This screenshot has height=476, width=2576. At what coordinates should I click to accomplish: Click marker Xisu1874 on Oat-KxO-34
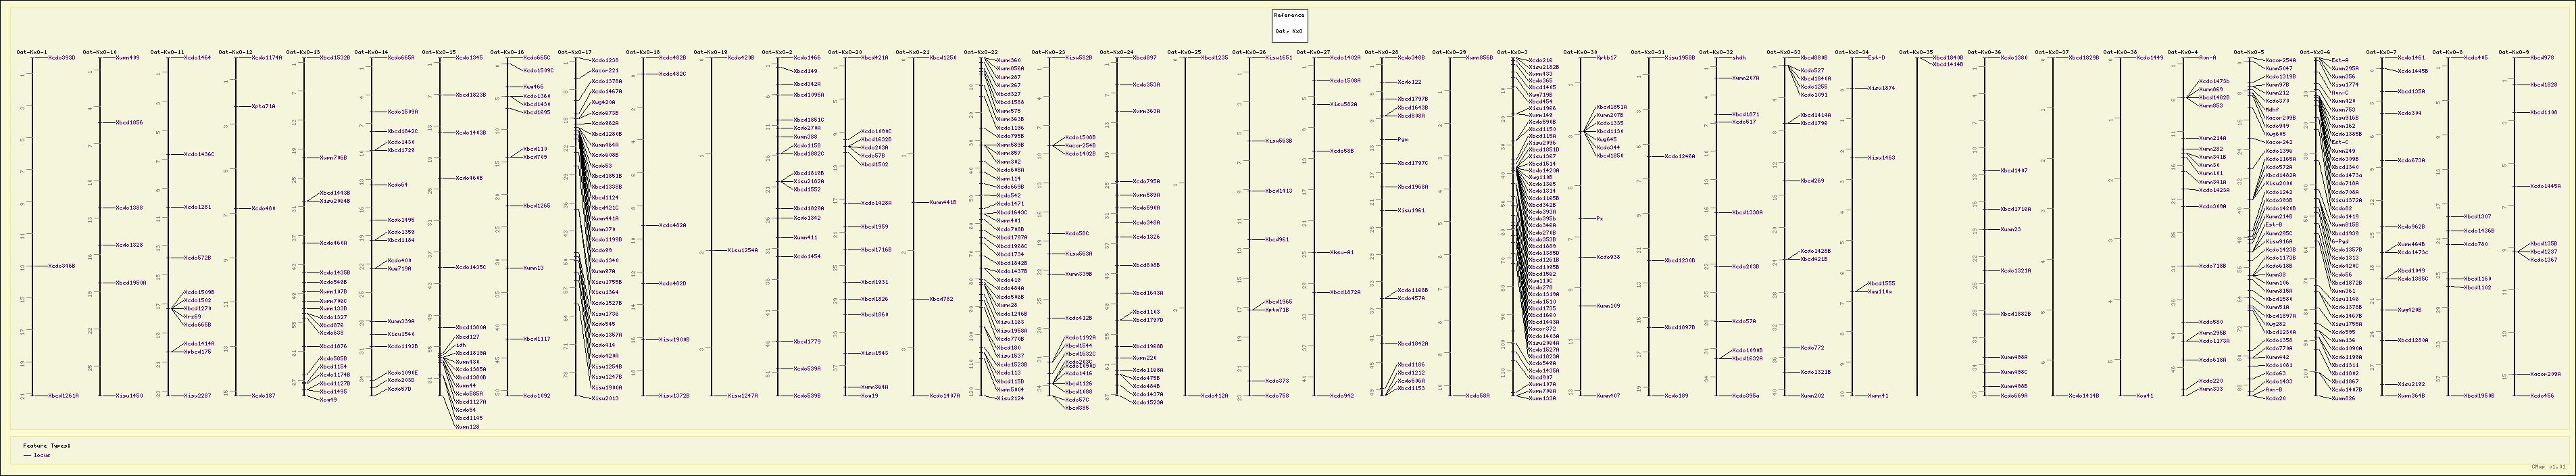tap(1881, 88)
